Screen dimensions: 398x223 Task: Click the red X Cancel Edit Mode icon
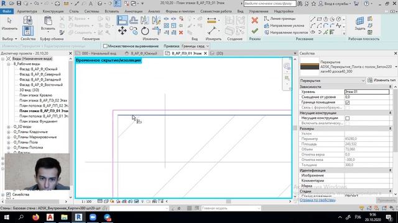[254, 20]
